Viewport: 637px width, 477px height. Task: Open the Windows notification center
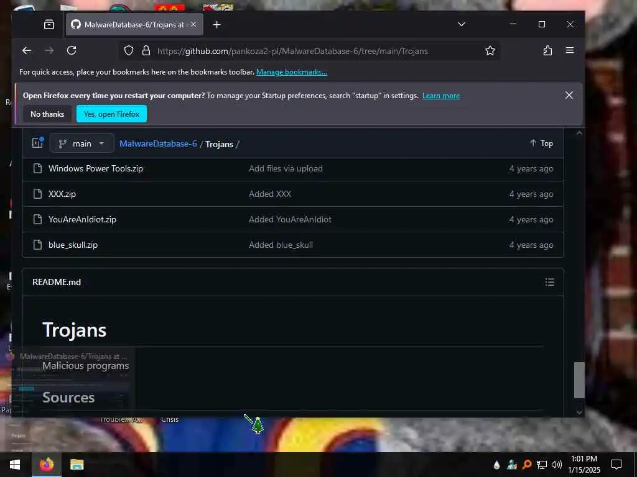coord(616,465)
